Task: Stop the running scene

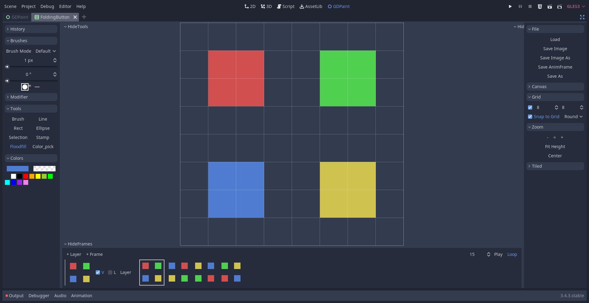Action: 530,6
